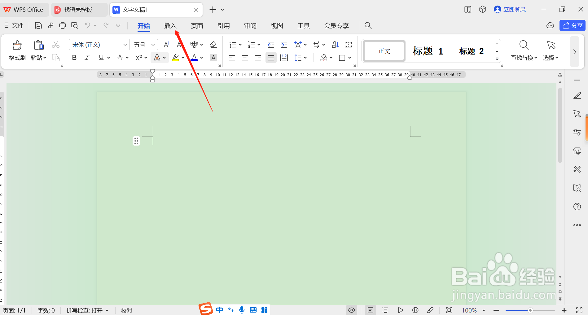The image size is (588, 315).
Task: Click the fullscreen expand icon in status bar
Action: (579, 310)
